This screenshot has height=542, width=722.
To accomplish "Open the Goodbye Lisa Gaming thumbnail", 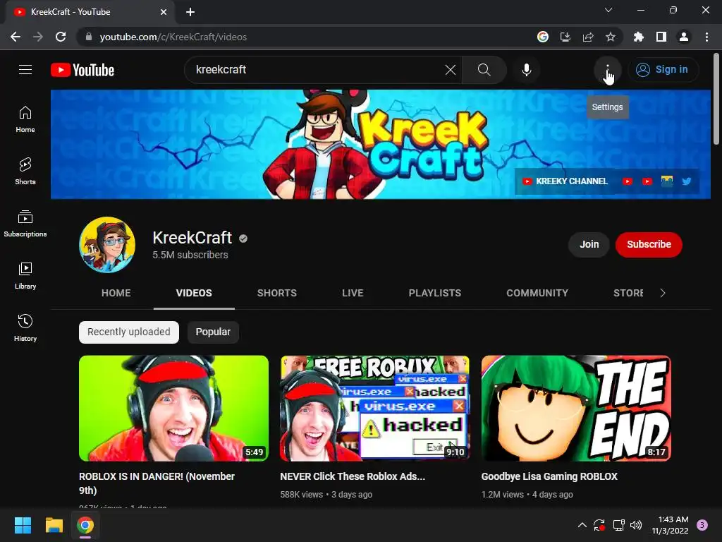I will click(576, 409).
